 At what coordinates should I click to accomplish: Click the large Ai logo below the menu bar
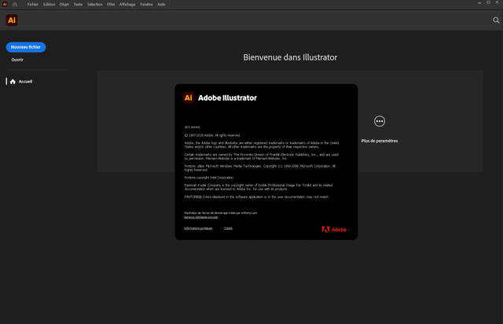pos(12,20)
